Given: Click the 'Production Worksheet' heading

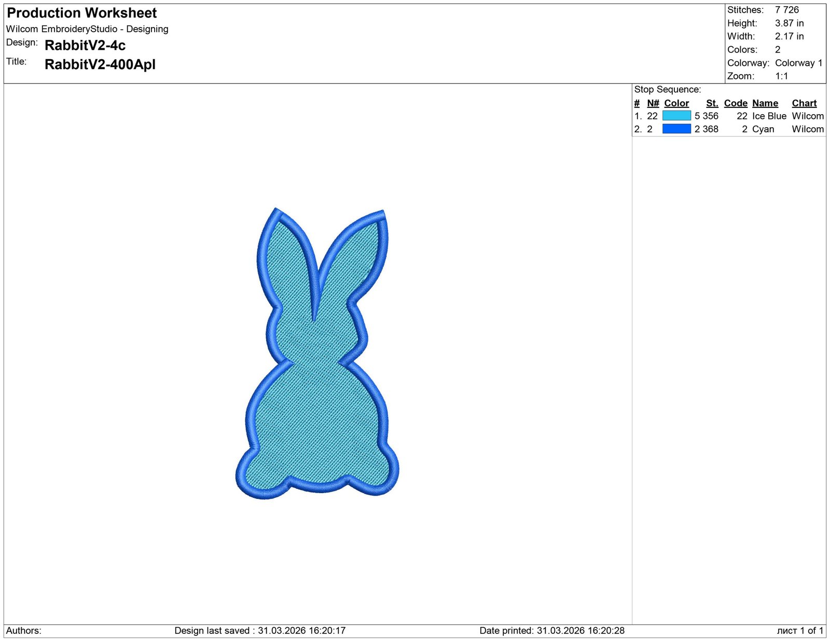Looking at the screenshot, I should pos(82,13).
